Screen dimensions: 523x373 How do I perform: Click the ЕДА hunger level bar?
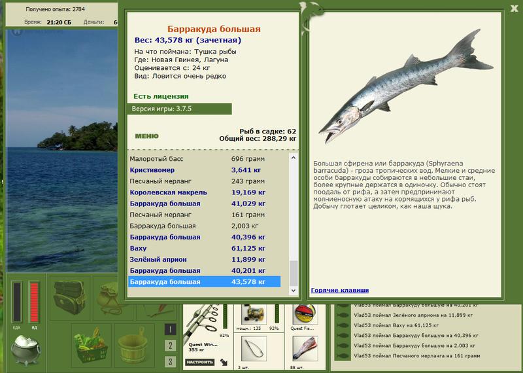pyautogui.click(x=17, y=302)
